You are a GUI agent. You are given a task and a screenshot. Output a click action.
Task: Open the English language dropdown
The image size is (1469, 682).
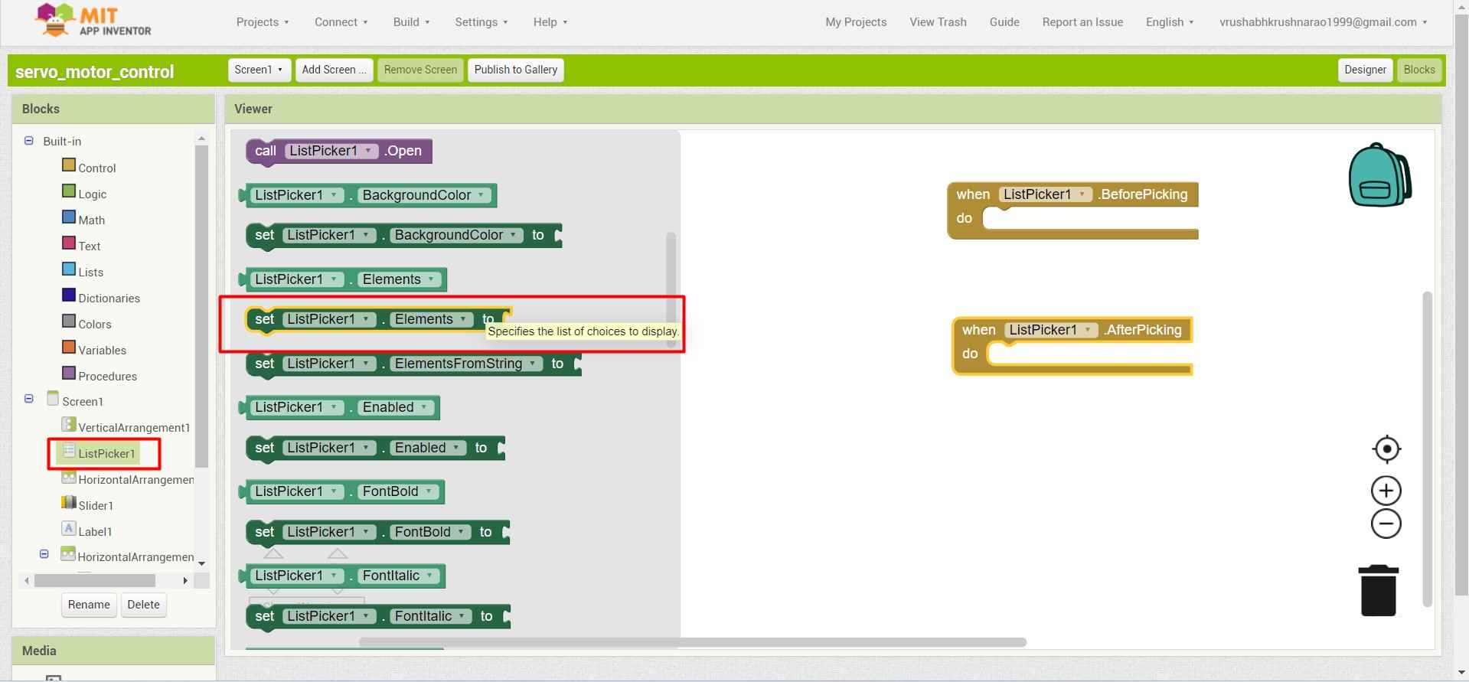click(1170, 22)
